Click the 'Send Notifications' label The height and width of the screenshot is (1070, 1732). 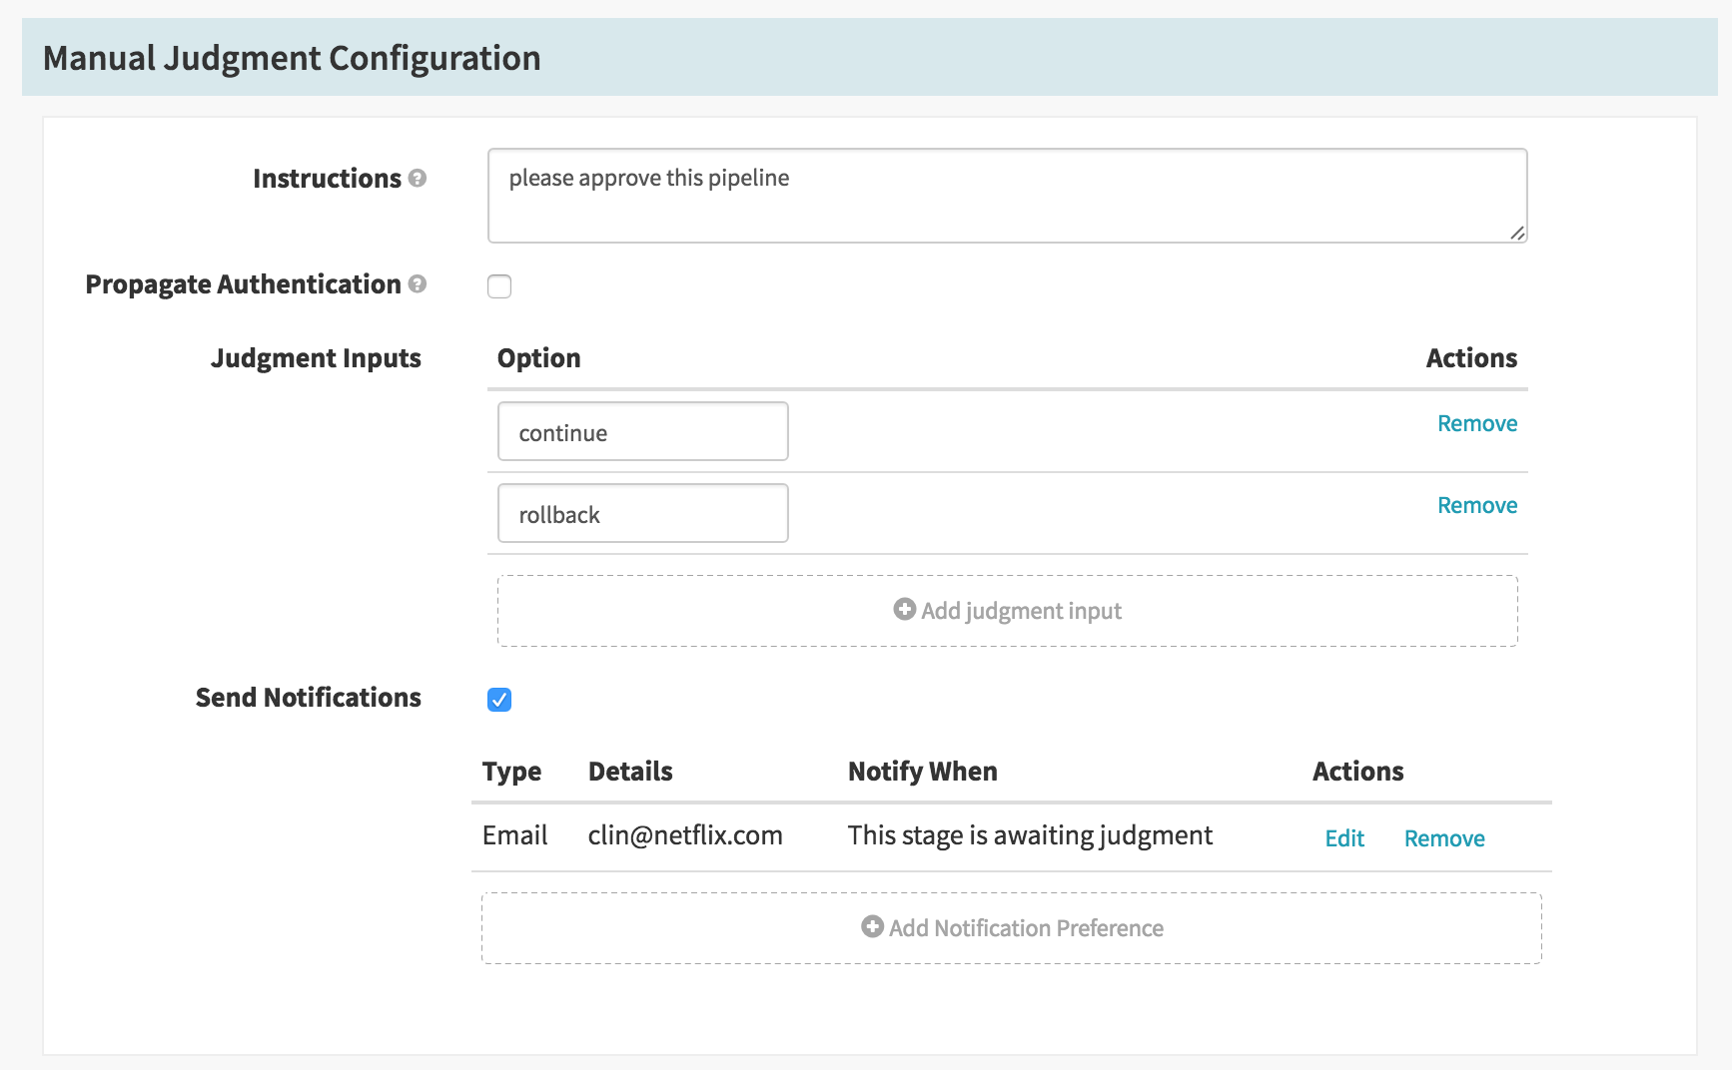coord(308,698)
